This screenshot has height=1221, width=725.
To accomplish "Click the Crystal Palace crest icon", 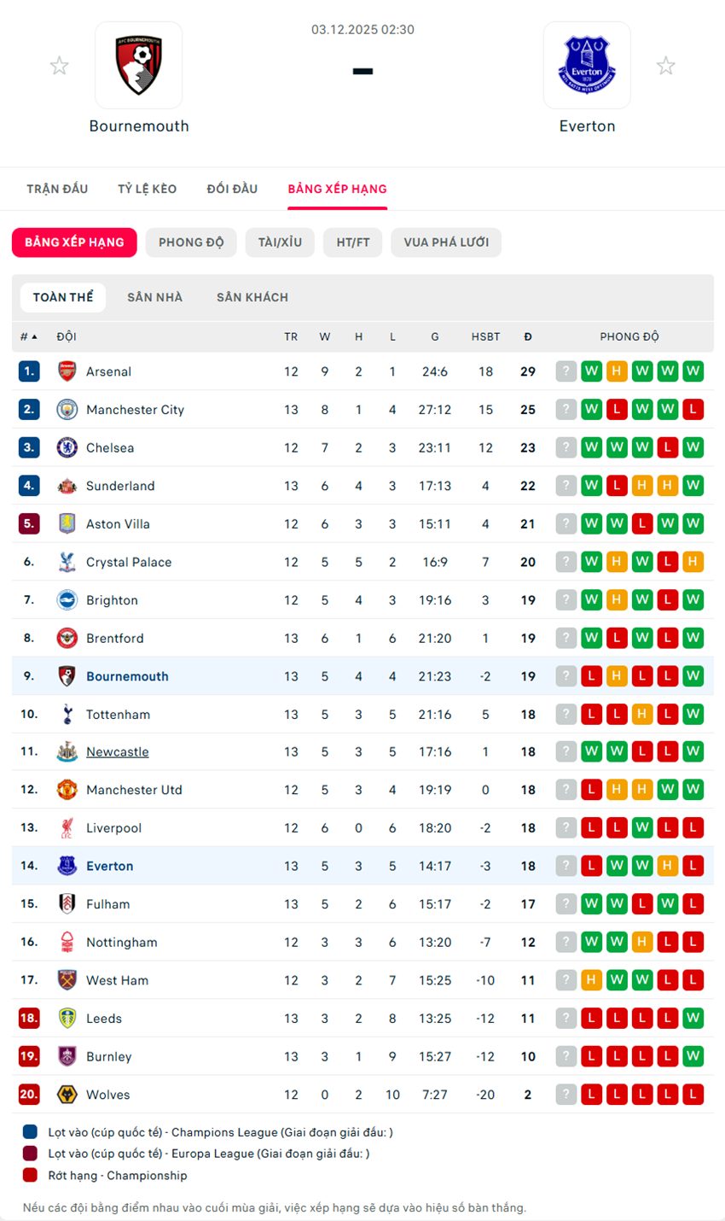I will coord(67,562).
